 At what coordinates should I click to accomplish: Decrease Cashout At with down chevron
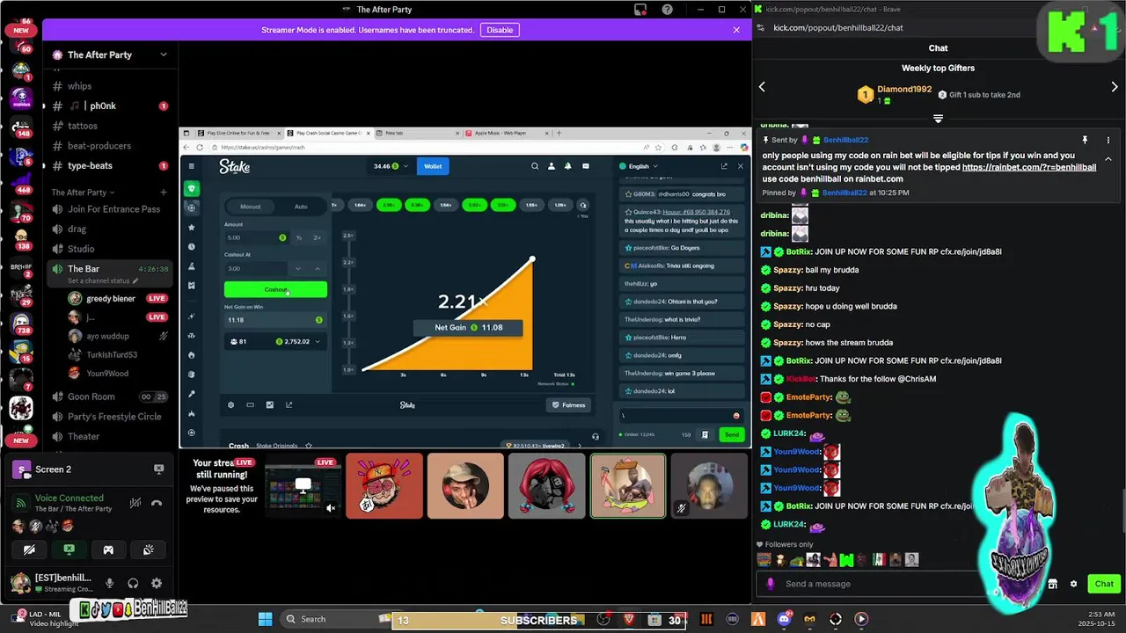(x=298, y=268)
